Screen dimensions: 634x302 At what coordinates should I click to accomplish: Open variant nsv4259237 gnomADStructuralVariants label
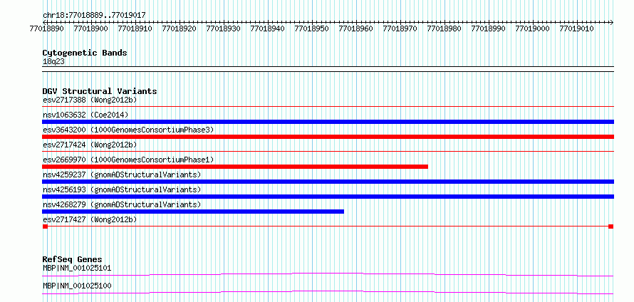(122, 175)
